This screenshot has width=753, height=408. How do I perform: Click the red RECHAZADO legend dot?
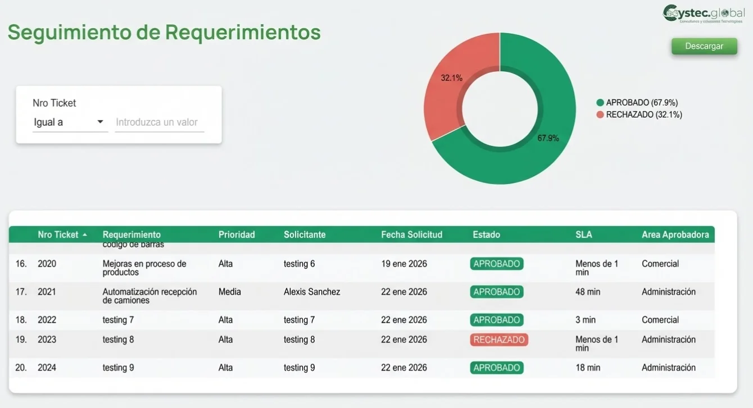601,114
